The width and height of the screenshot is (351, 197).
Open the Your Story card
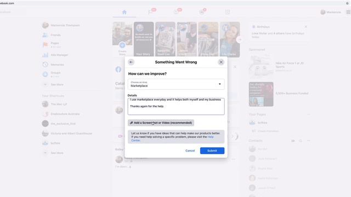144,39
